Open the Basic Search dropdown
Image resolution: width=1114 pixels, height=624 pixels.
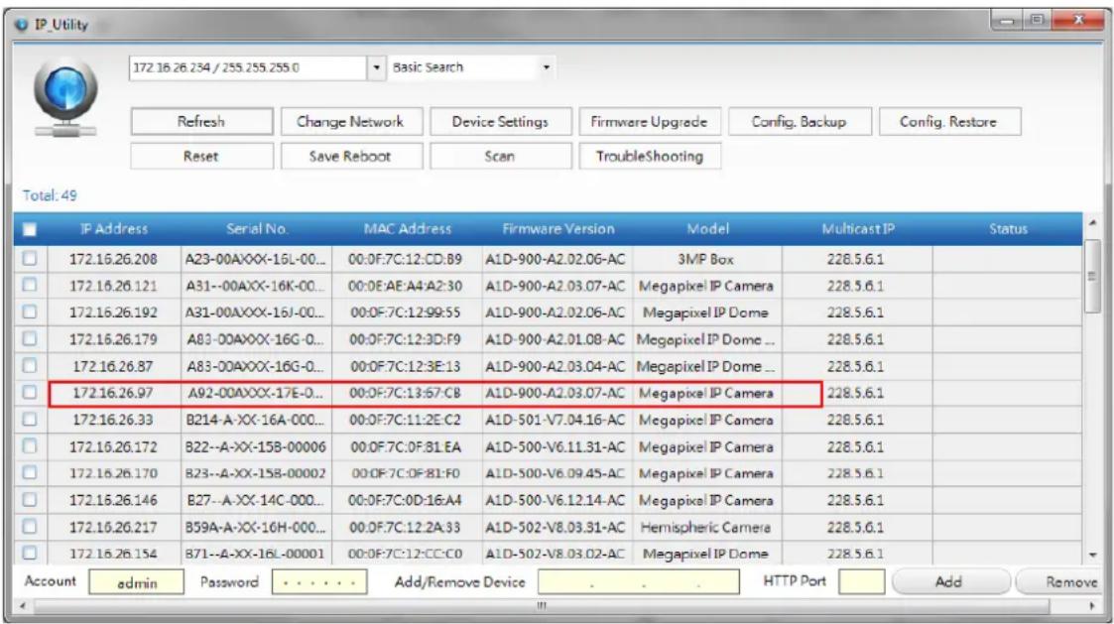point(472,67)
